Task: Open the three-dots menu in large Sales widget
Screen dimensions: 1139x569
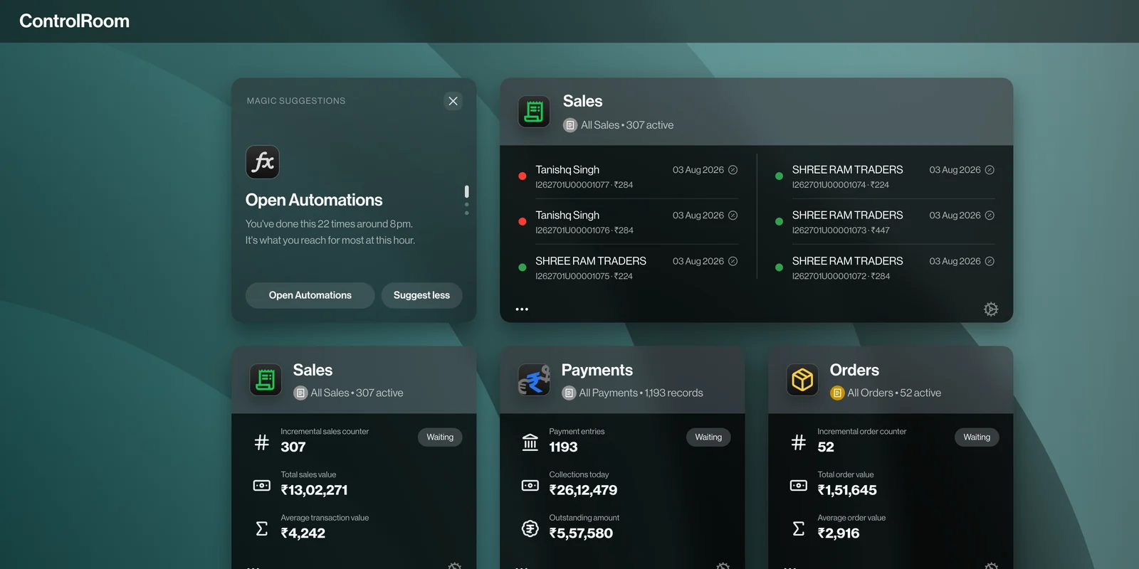Action: (522, 309)
